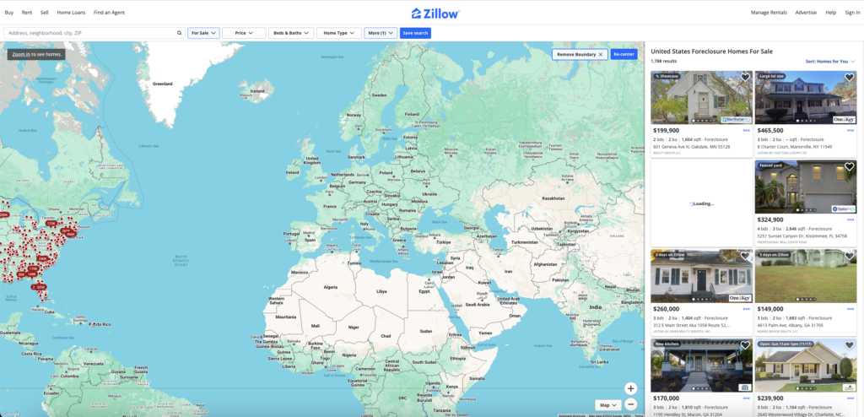This screenshot has height=417, width=864.
Task: Save the $199,900 Oakdale home with heart
Action: pos(745,77)
